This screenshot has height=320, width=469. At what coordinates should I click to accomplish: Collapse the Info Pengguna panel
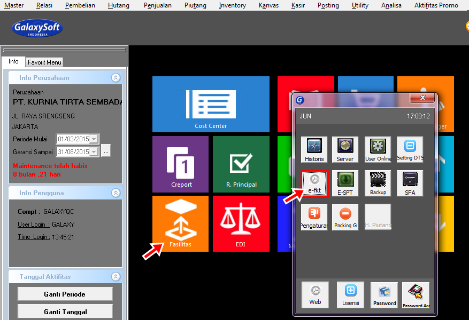click(116, 193)
